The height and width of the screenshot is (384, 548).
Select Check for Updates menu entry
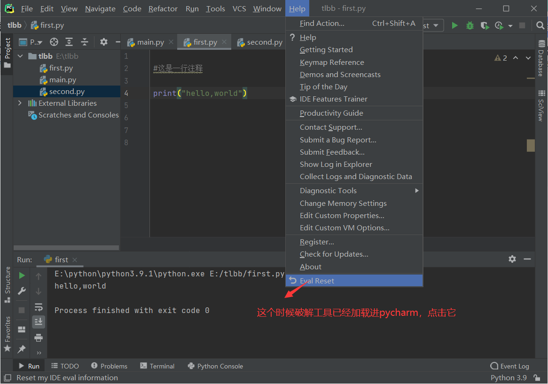coord(354,254)
